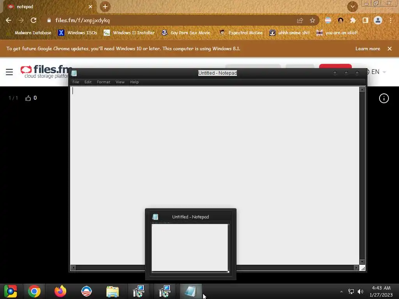Screen dimensions: 399x299
Task: Toggle the Chrome side panel
Action: click(365, 20)
